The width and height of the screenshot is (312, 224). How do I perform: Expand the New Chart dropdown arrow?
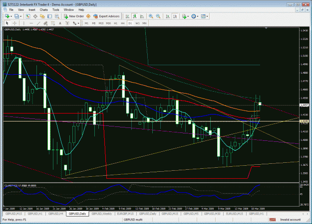[x=11, y=16]
